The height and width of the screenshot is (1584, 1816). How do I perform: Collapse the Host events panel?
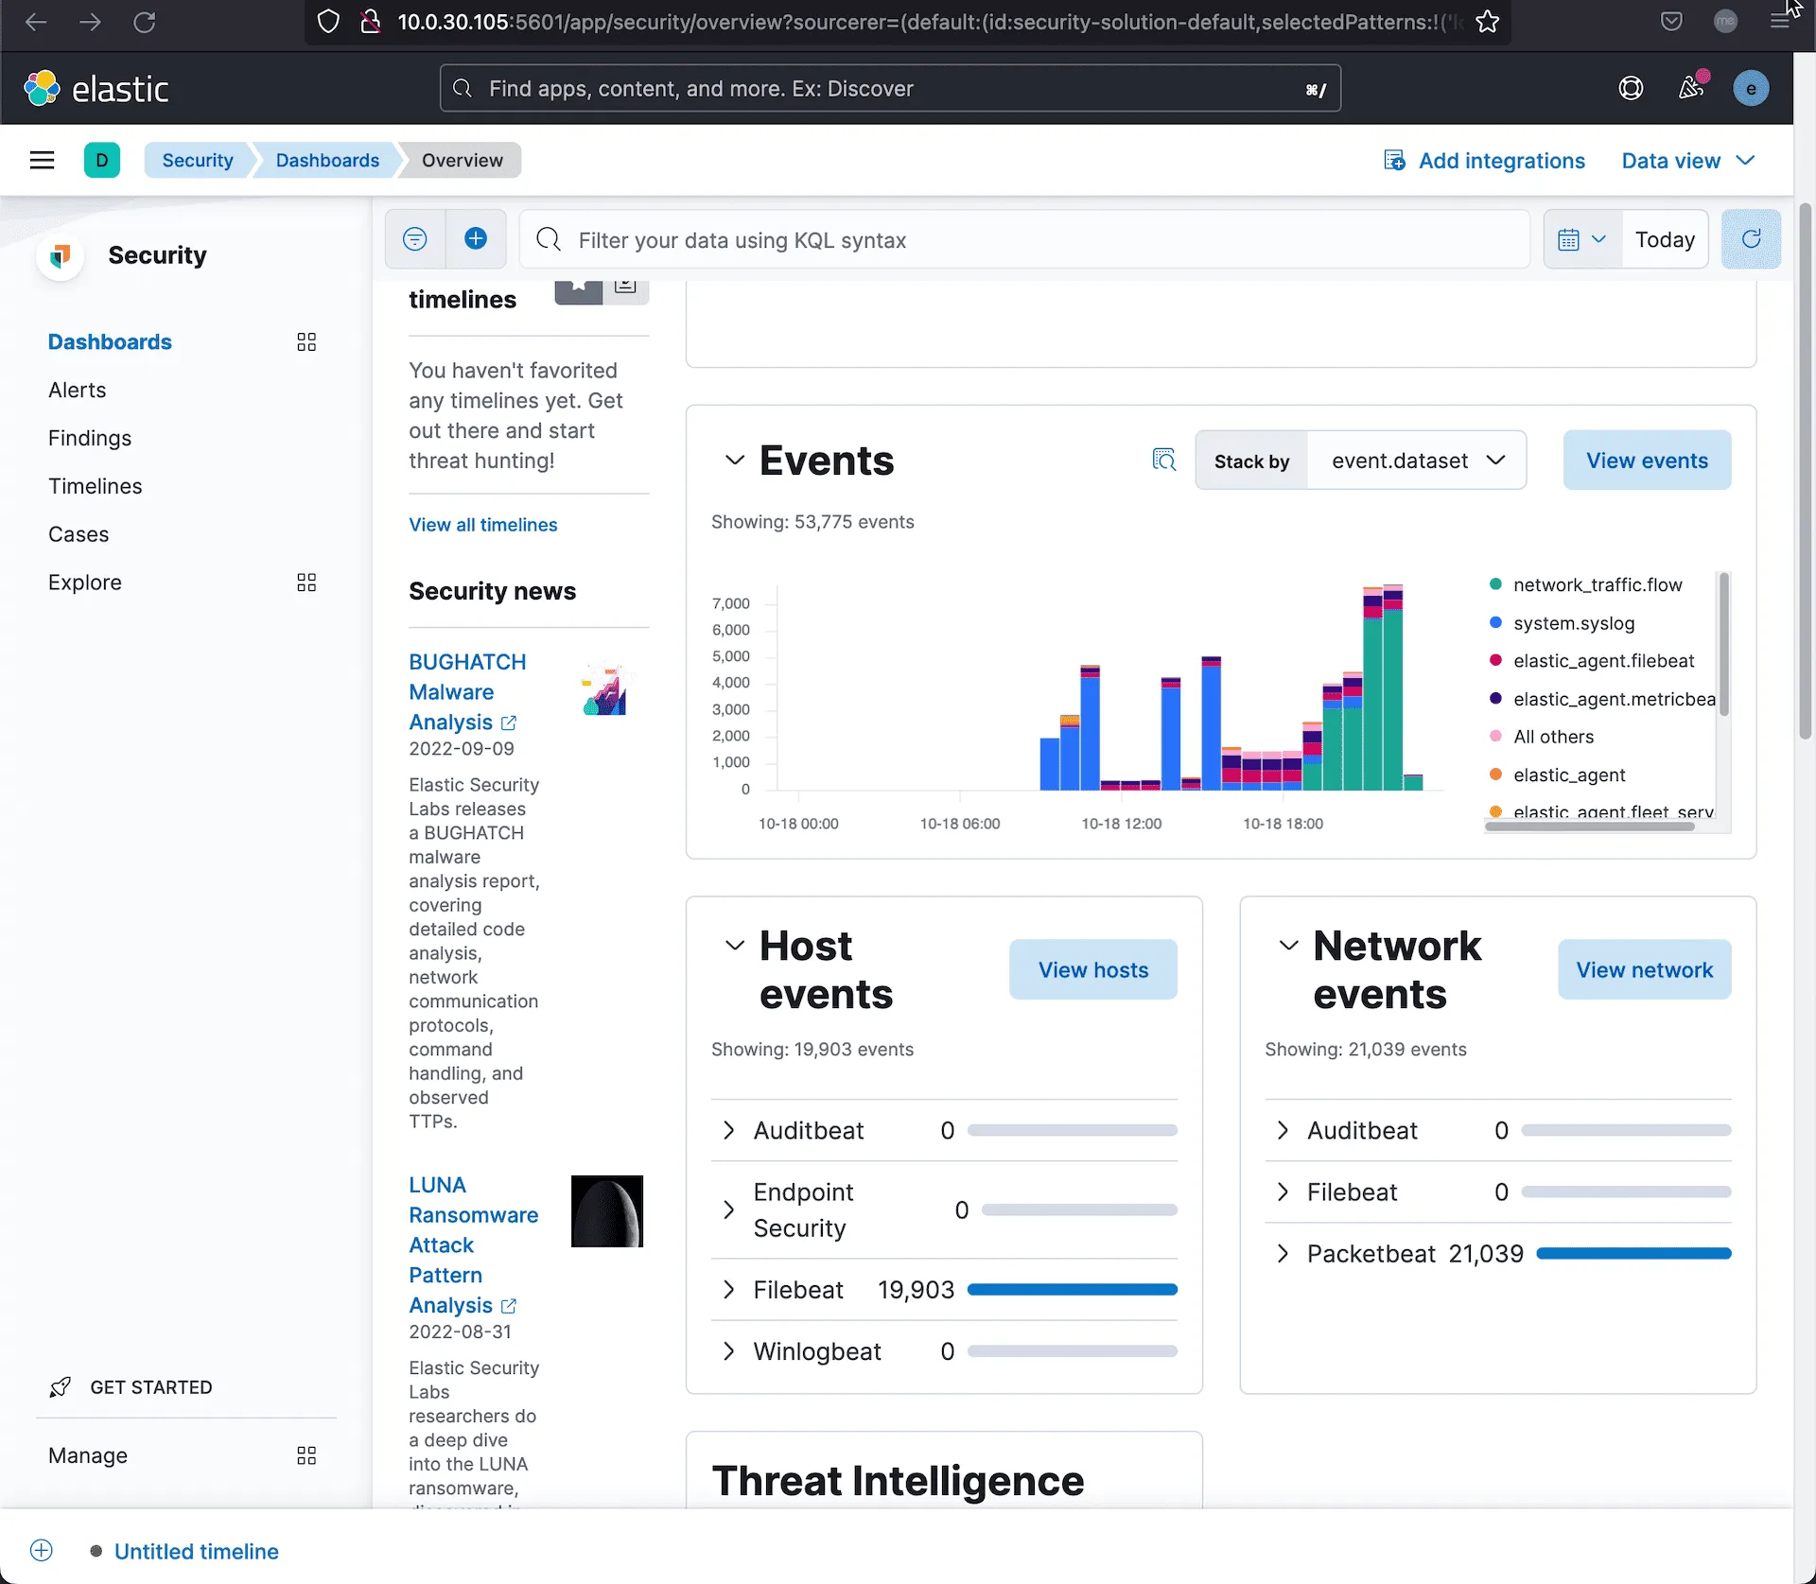[734, 945]
